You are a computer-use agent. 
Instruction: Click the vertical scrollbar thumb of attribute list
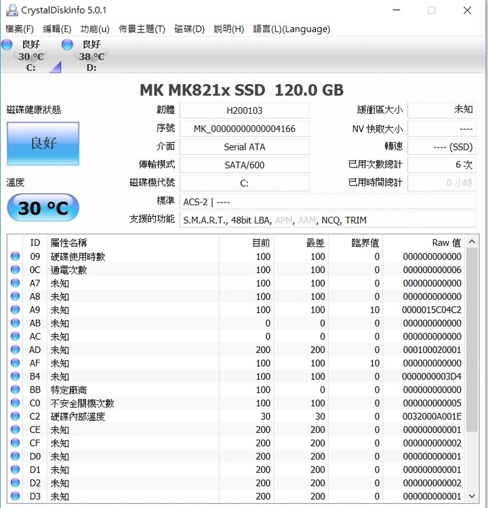[x=472, y=339]
